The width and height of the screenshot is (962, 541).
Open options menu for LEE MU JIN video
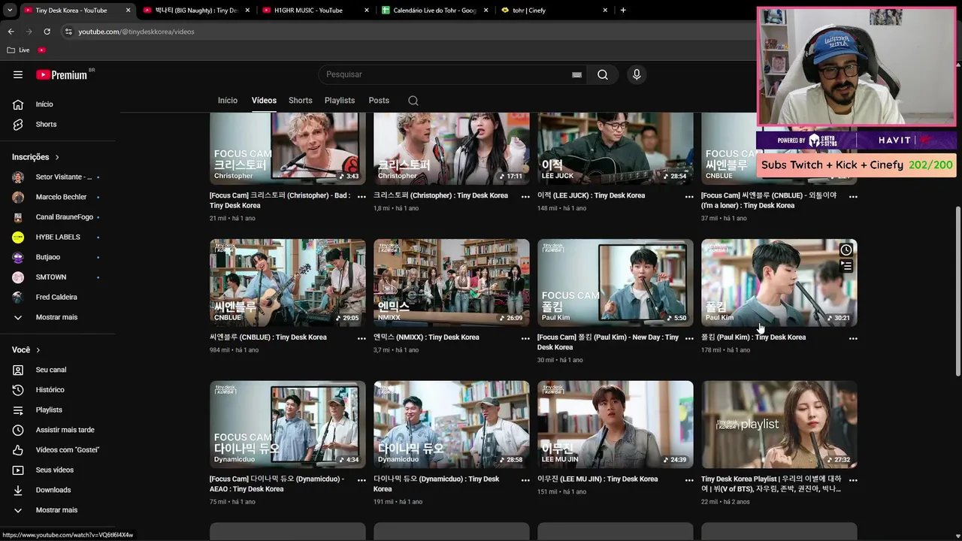[x=689, y=480]
